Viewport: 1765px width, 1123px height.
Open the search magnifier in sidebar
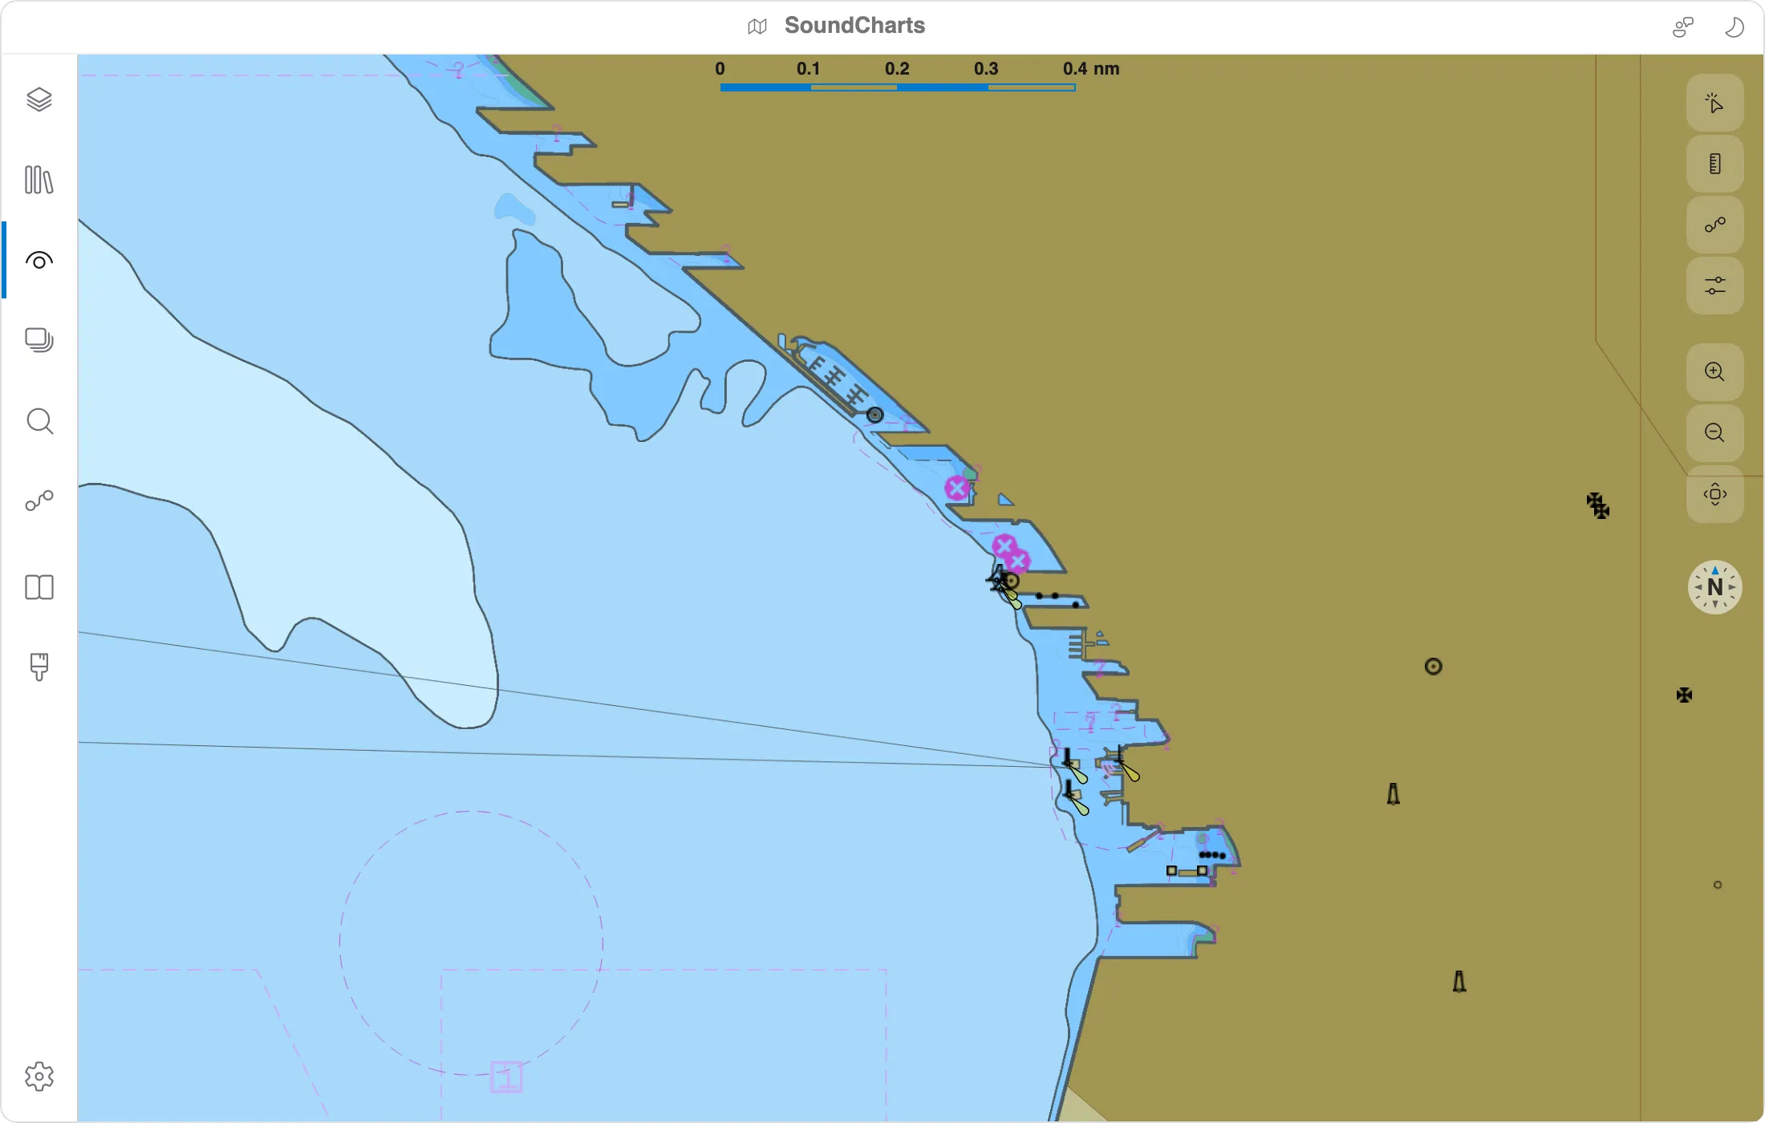[39, 421]
